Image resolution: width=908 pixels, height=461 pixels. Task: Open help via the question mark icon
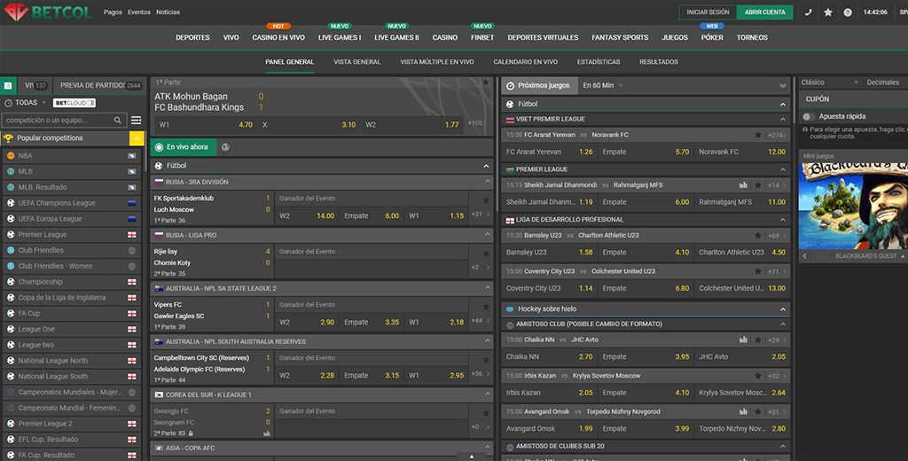tap(848, 12)
